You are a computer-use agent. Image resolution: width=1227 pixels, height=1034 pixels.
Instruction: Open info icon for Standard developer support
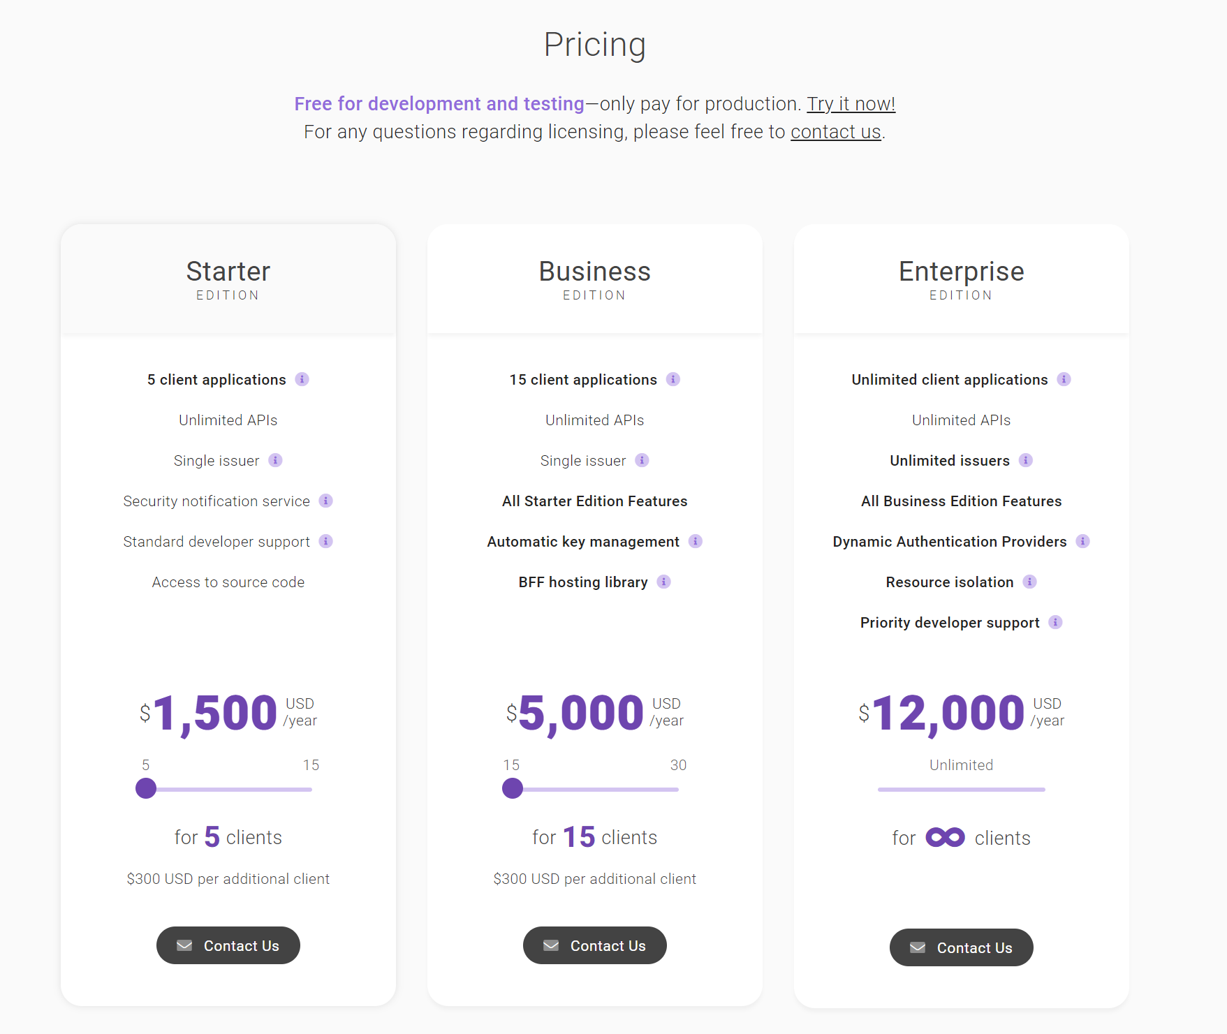[325, 541]
